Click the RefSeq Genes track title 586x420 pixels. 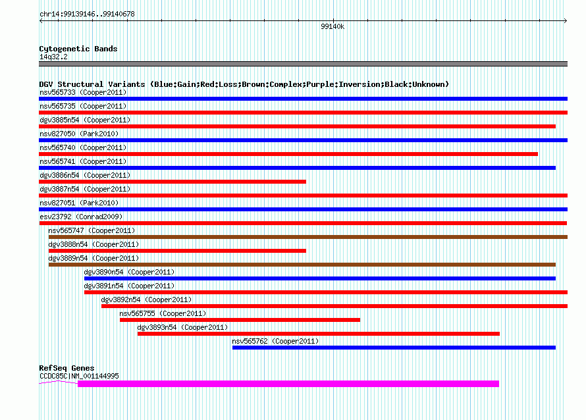tap(67, 368)
